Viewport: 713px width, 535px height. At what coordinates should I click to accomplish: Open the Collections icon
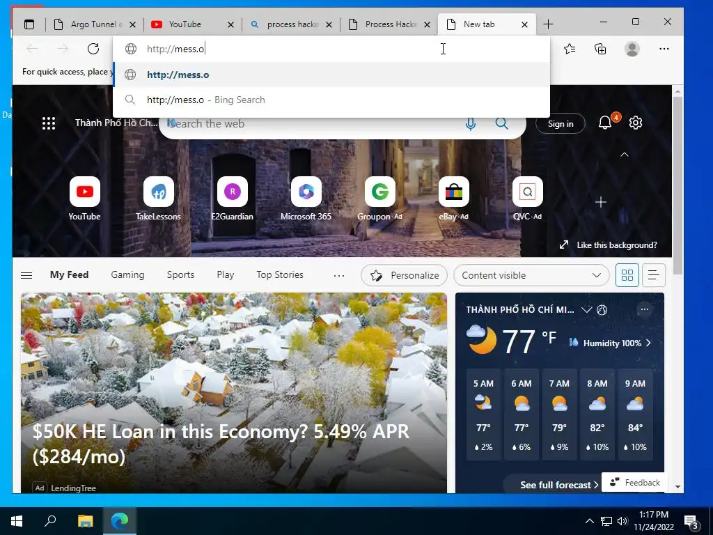tap(600, 49)
